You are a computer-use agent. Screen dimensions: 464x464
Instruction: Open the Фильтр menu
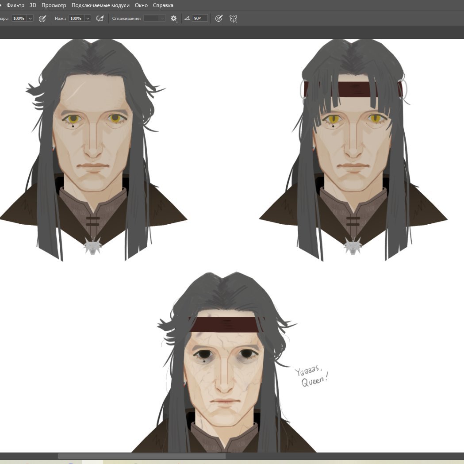click(15, 5)
